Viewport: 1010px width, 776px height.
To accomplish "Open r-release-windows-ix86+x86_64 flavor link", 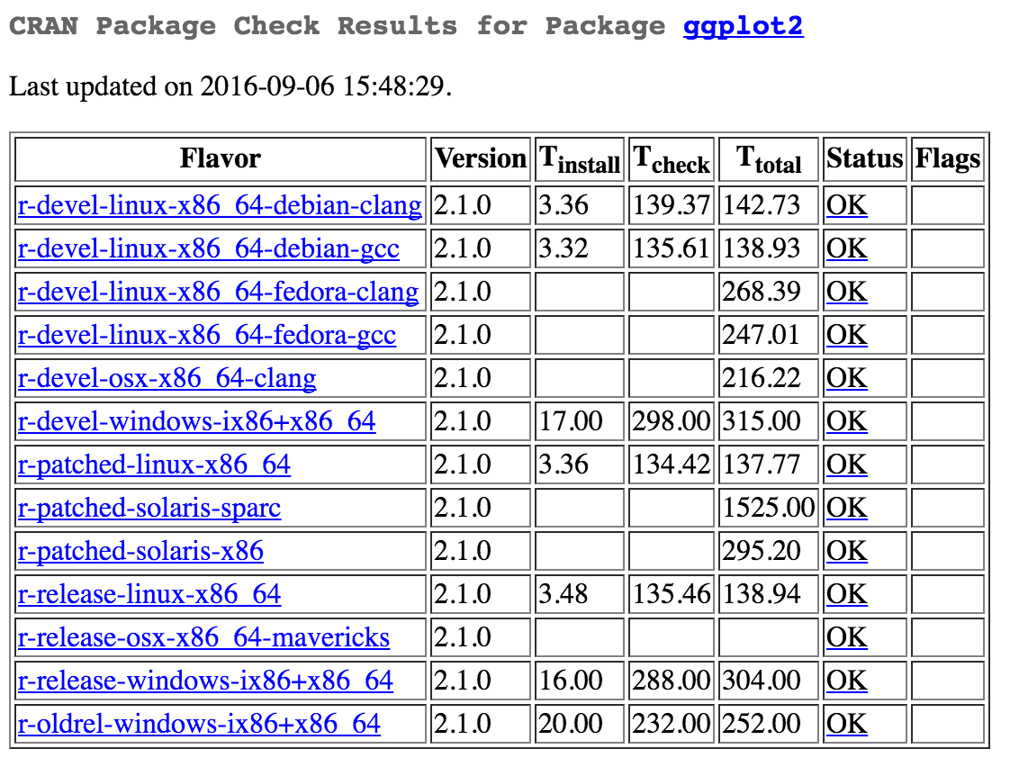I will tap(205, 680).
